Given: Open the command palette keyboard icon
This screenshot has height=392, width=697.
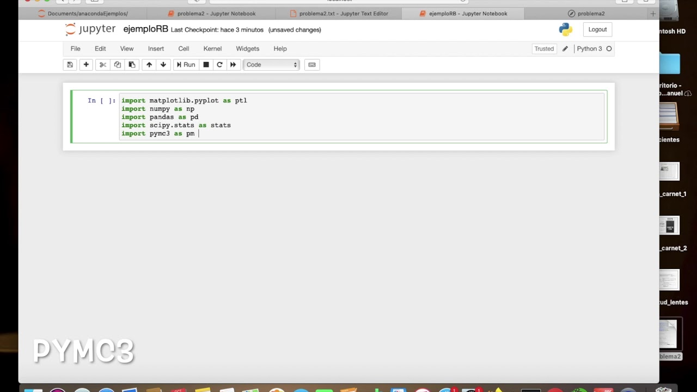Looking at the screenshot, I should pos(312,65).
